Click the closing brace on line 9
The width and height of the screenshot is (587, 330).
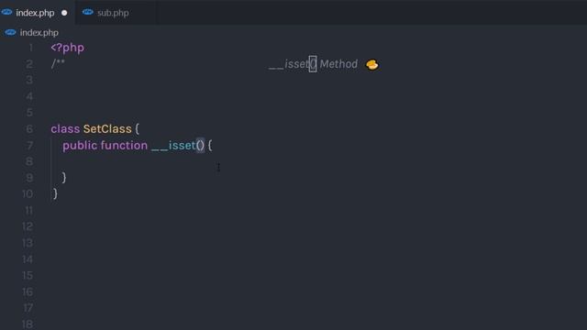[64, 177]
